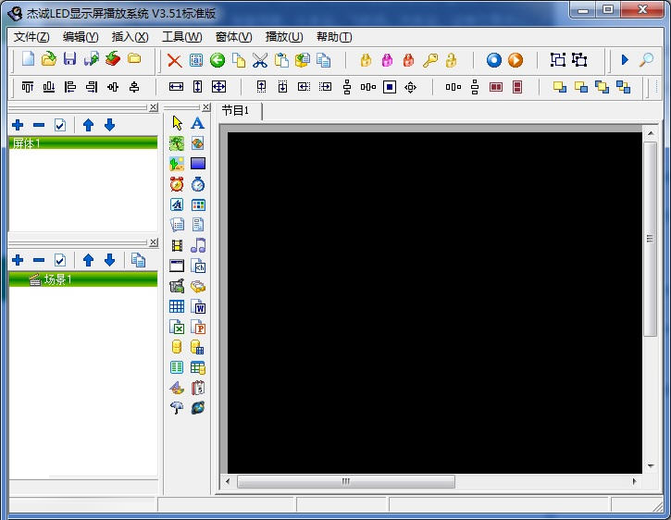
Task: Click the scissors cut icon
Action: coord(259,60)
